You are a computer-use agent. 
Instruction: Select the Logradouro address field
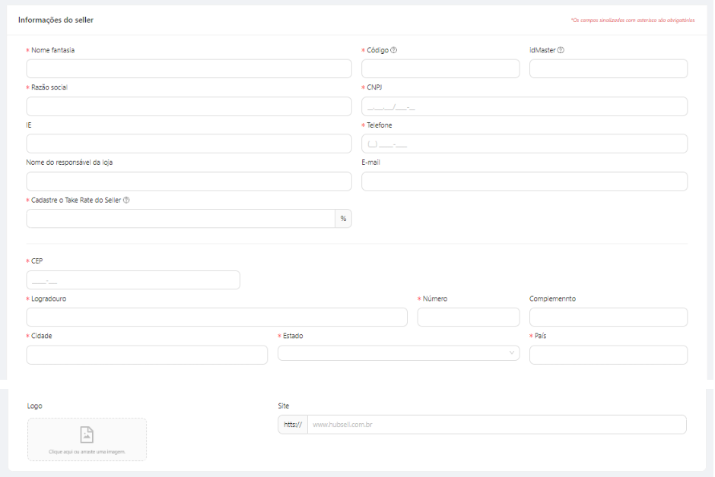coord(217,317)
